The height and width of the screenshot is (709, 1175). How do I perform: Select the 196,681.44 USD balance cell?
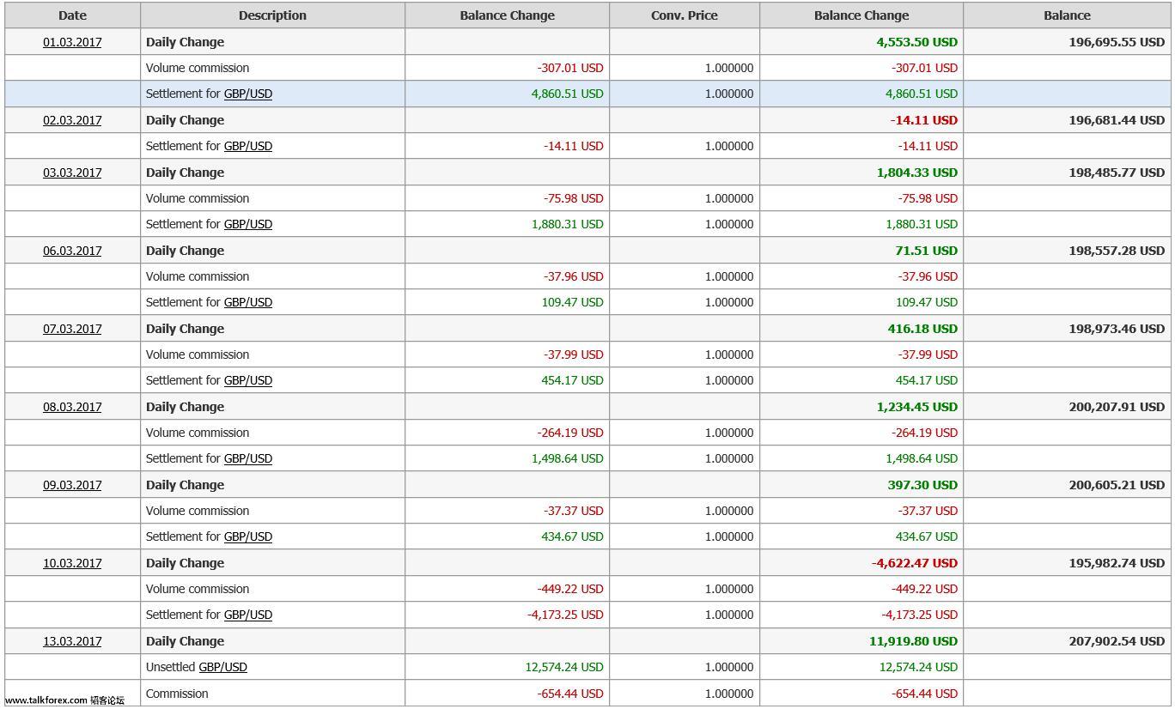tap(1067, 120)
